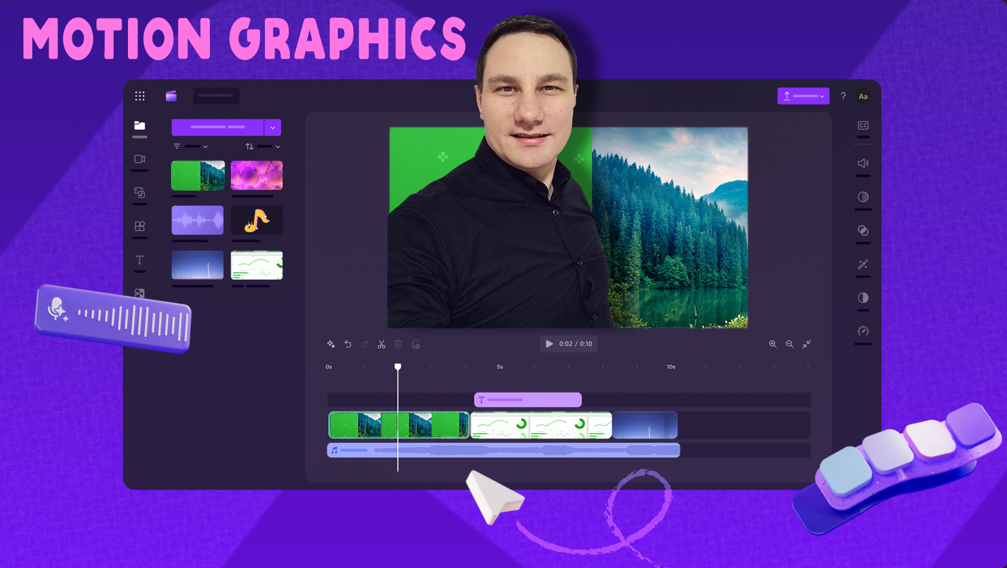
Task: Toggle the audio volume panel
Action: [863, 163]
